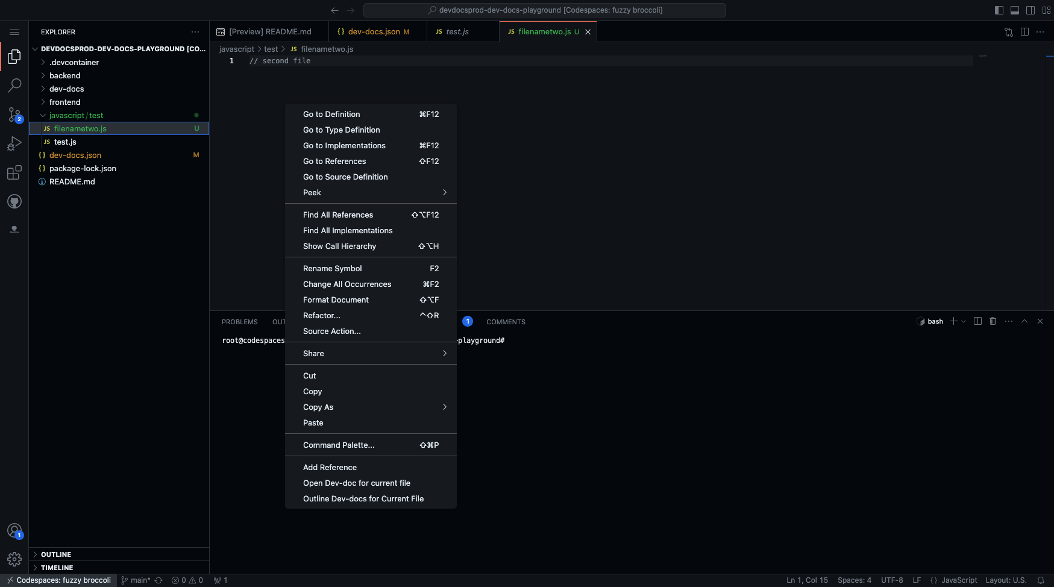1054x587 pixels.
Task: Split the editor to the right
Action: click(x=1024, y=32)
